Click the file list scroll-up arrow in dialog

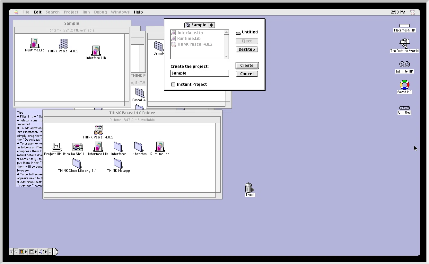(226, 32)
